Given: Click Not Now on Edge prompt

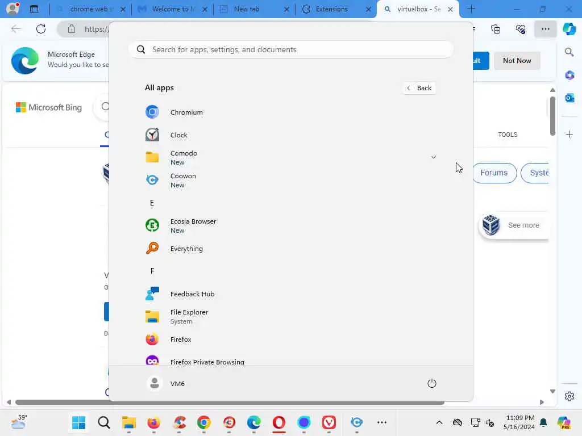Looking at the screenshot, I should (x=517, y=60).
